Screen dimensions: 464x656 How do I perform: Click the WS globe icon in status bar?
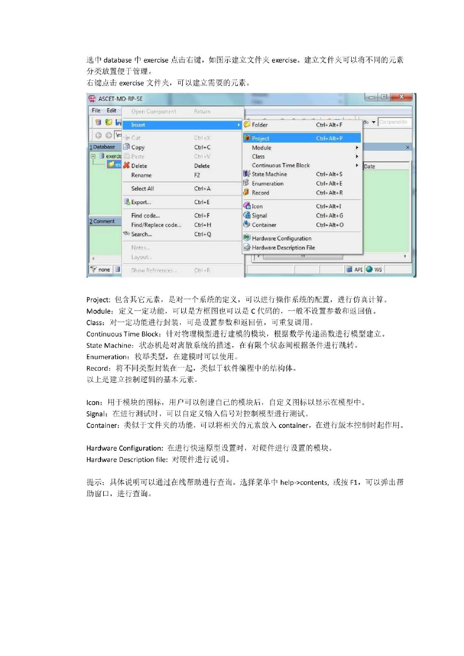(369, 270)
